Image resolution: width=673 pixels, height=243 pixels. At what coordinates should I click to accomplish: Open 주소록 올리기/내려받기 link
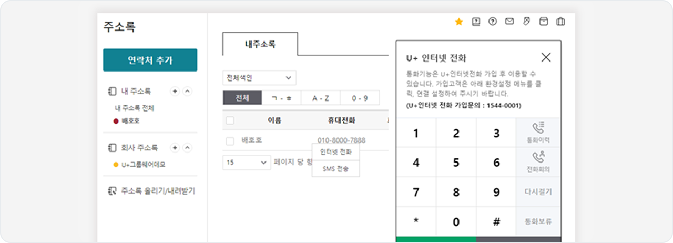pyautogui.click(x=158, y=190)
